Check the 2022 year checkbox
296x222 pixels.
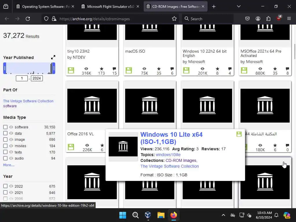pos(5,186)
